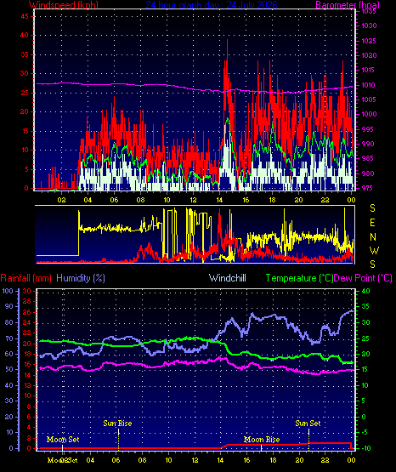Click the Temperature (°C) legend label
Image resolution: width=396 pixels, height=472 pixels.
pos(299,278)
